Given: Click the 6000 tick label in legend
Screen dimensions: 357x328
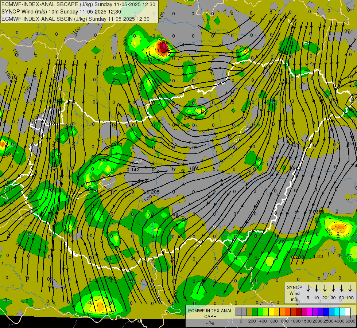Looking at the screenshot, I should (x=350, y=321).
